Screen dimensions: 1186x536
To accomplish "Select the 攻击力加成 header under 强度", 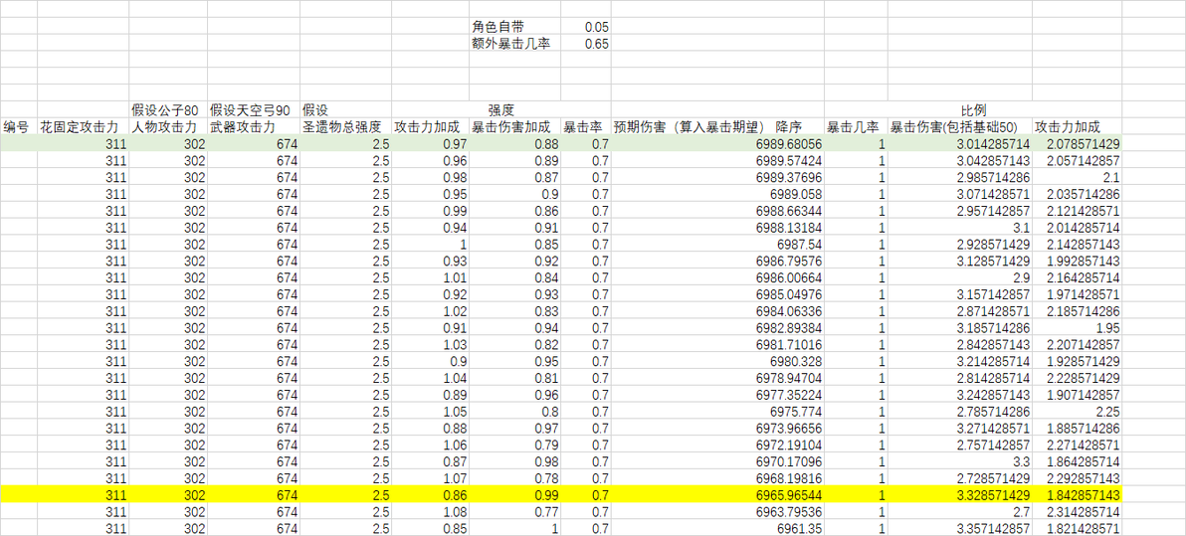I will click(x=430, y=127).
